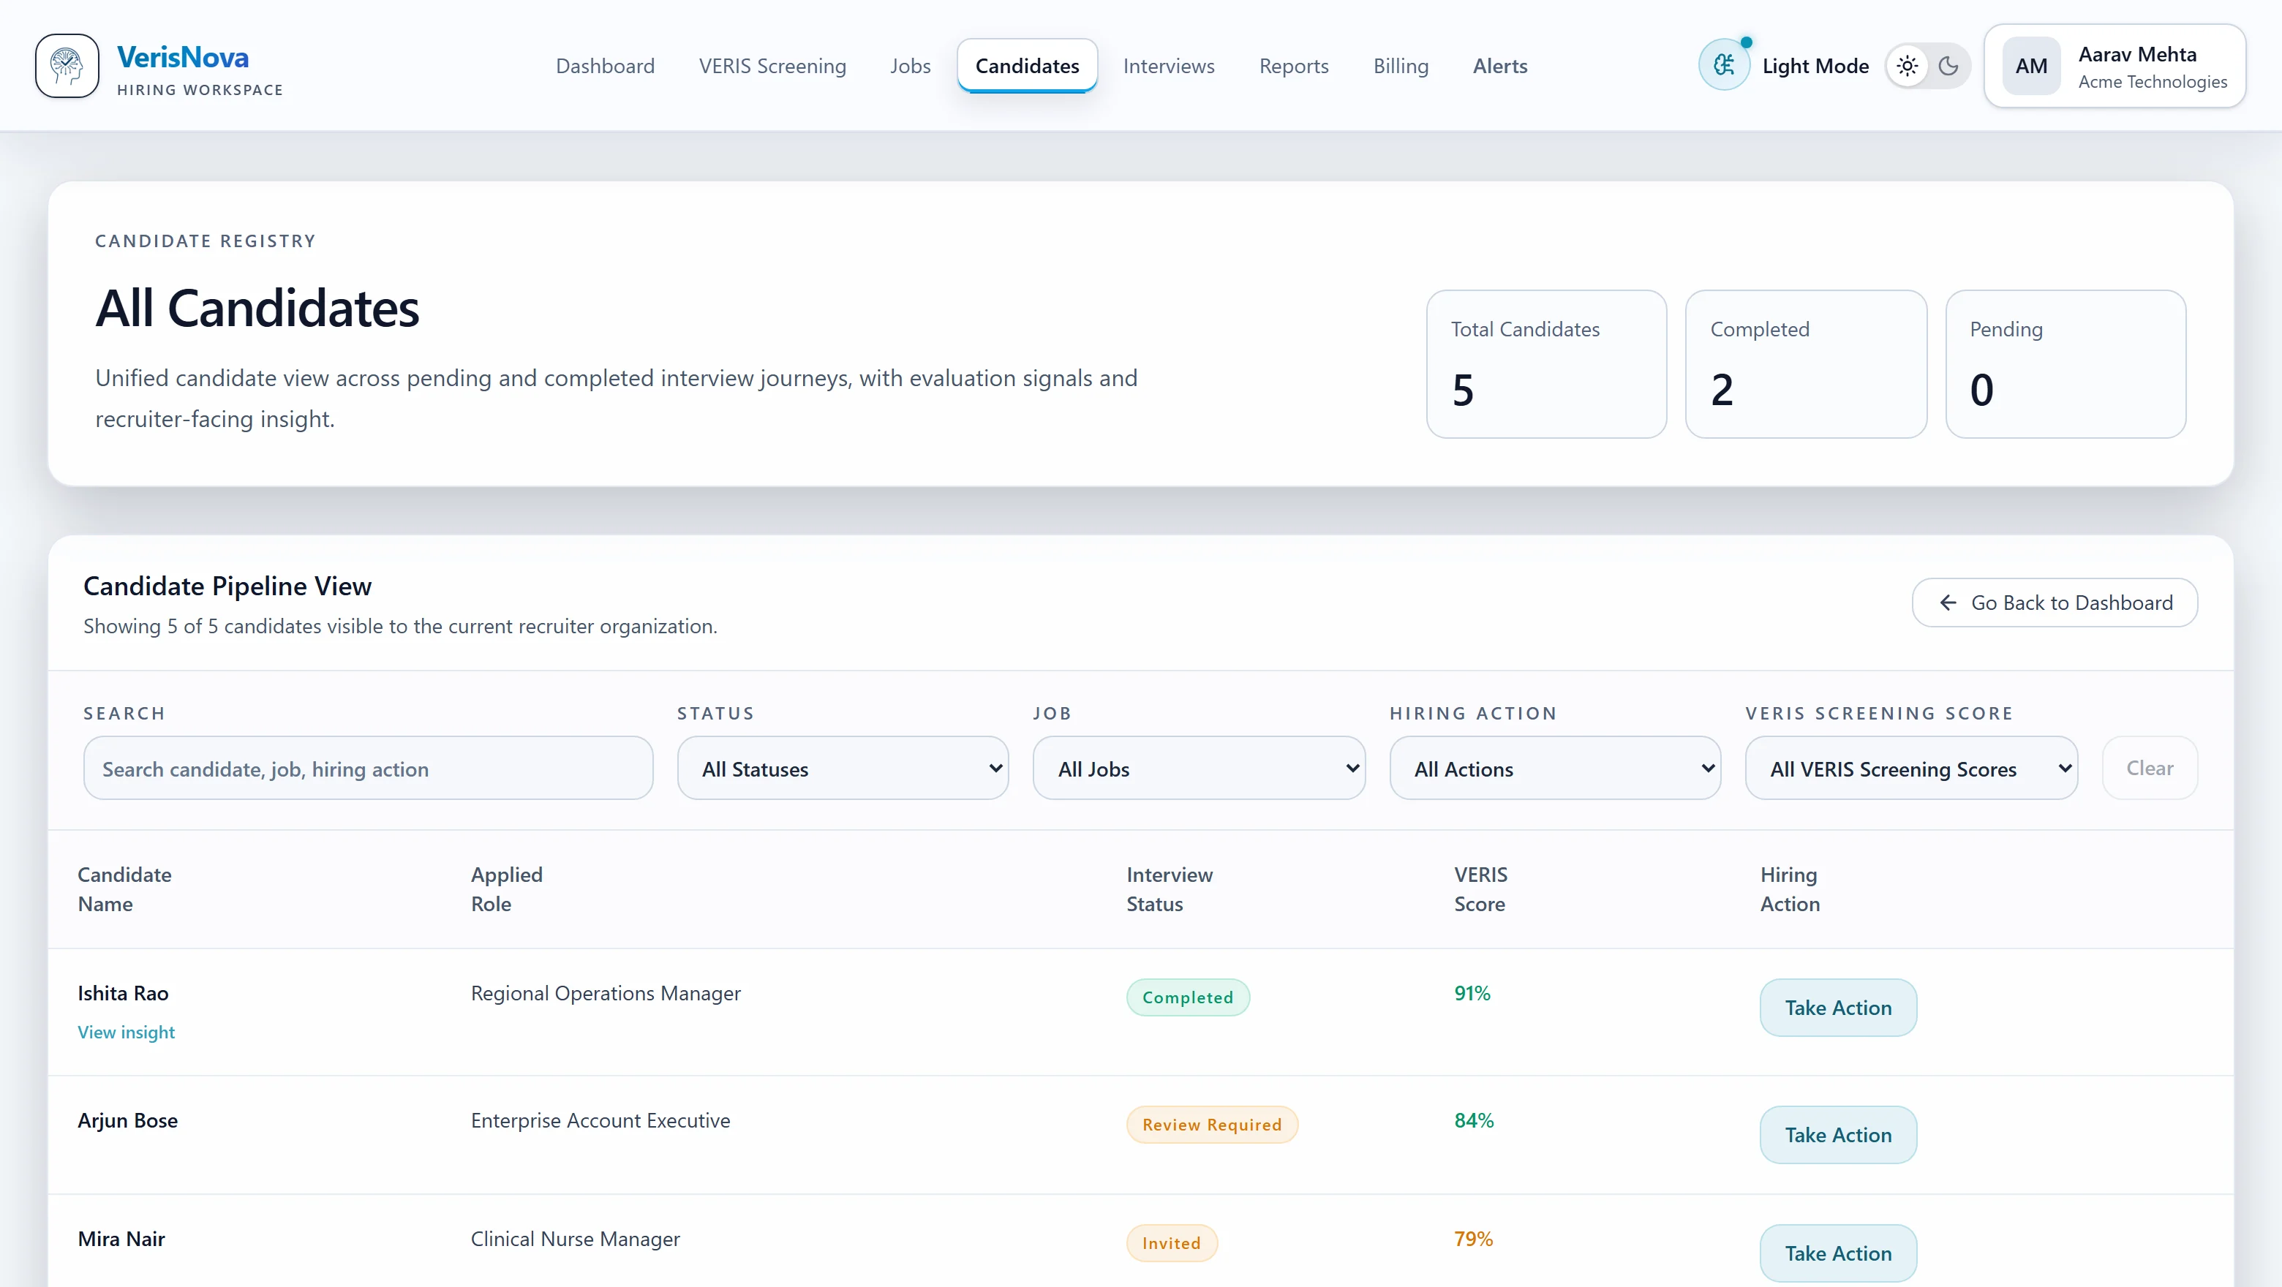
Task: Click the Review Required badge for Arjun Bose
Action: (1211, 1125)
